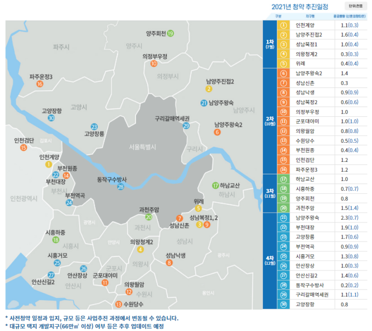Screen dimensions: 372x331
Task: Click table circle 17 in 하남교산 row
Action: tap(284, 179)
